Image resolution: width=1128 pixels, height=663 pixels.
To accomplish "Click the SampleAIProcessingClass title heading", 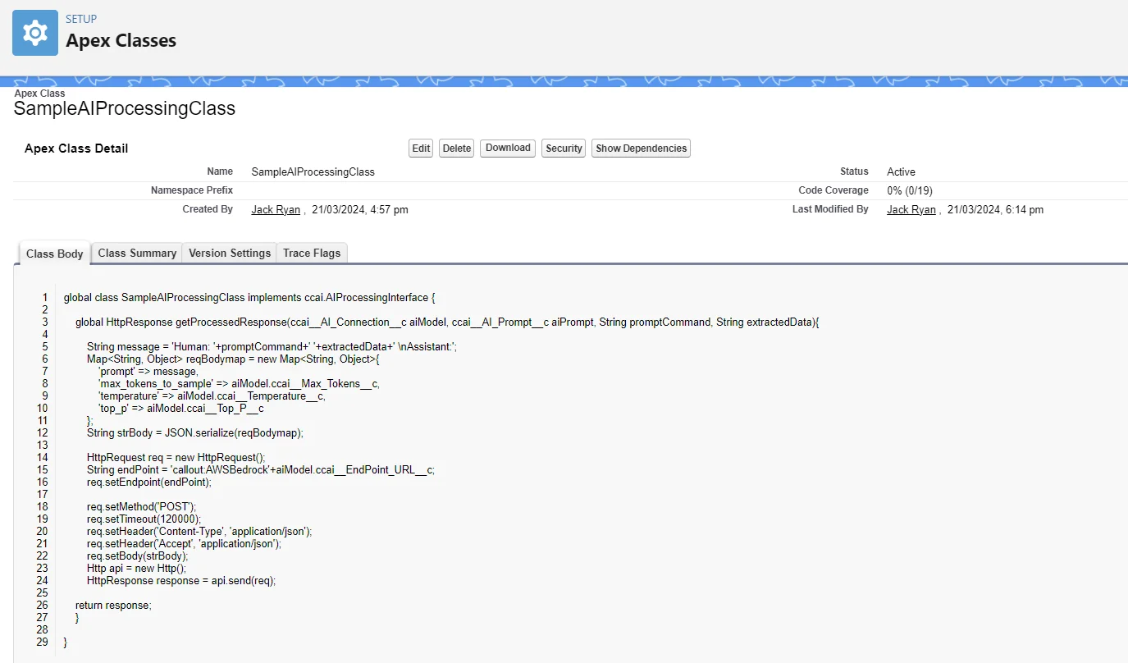I will click(x=125, y=108).
